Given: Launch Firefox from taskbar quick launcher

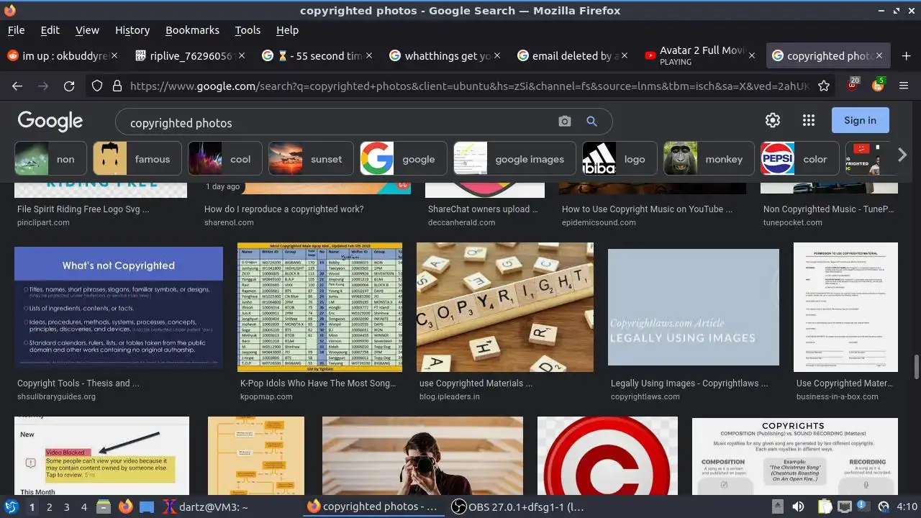Looking at the screenshot, I should point(126,506).
